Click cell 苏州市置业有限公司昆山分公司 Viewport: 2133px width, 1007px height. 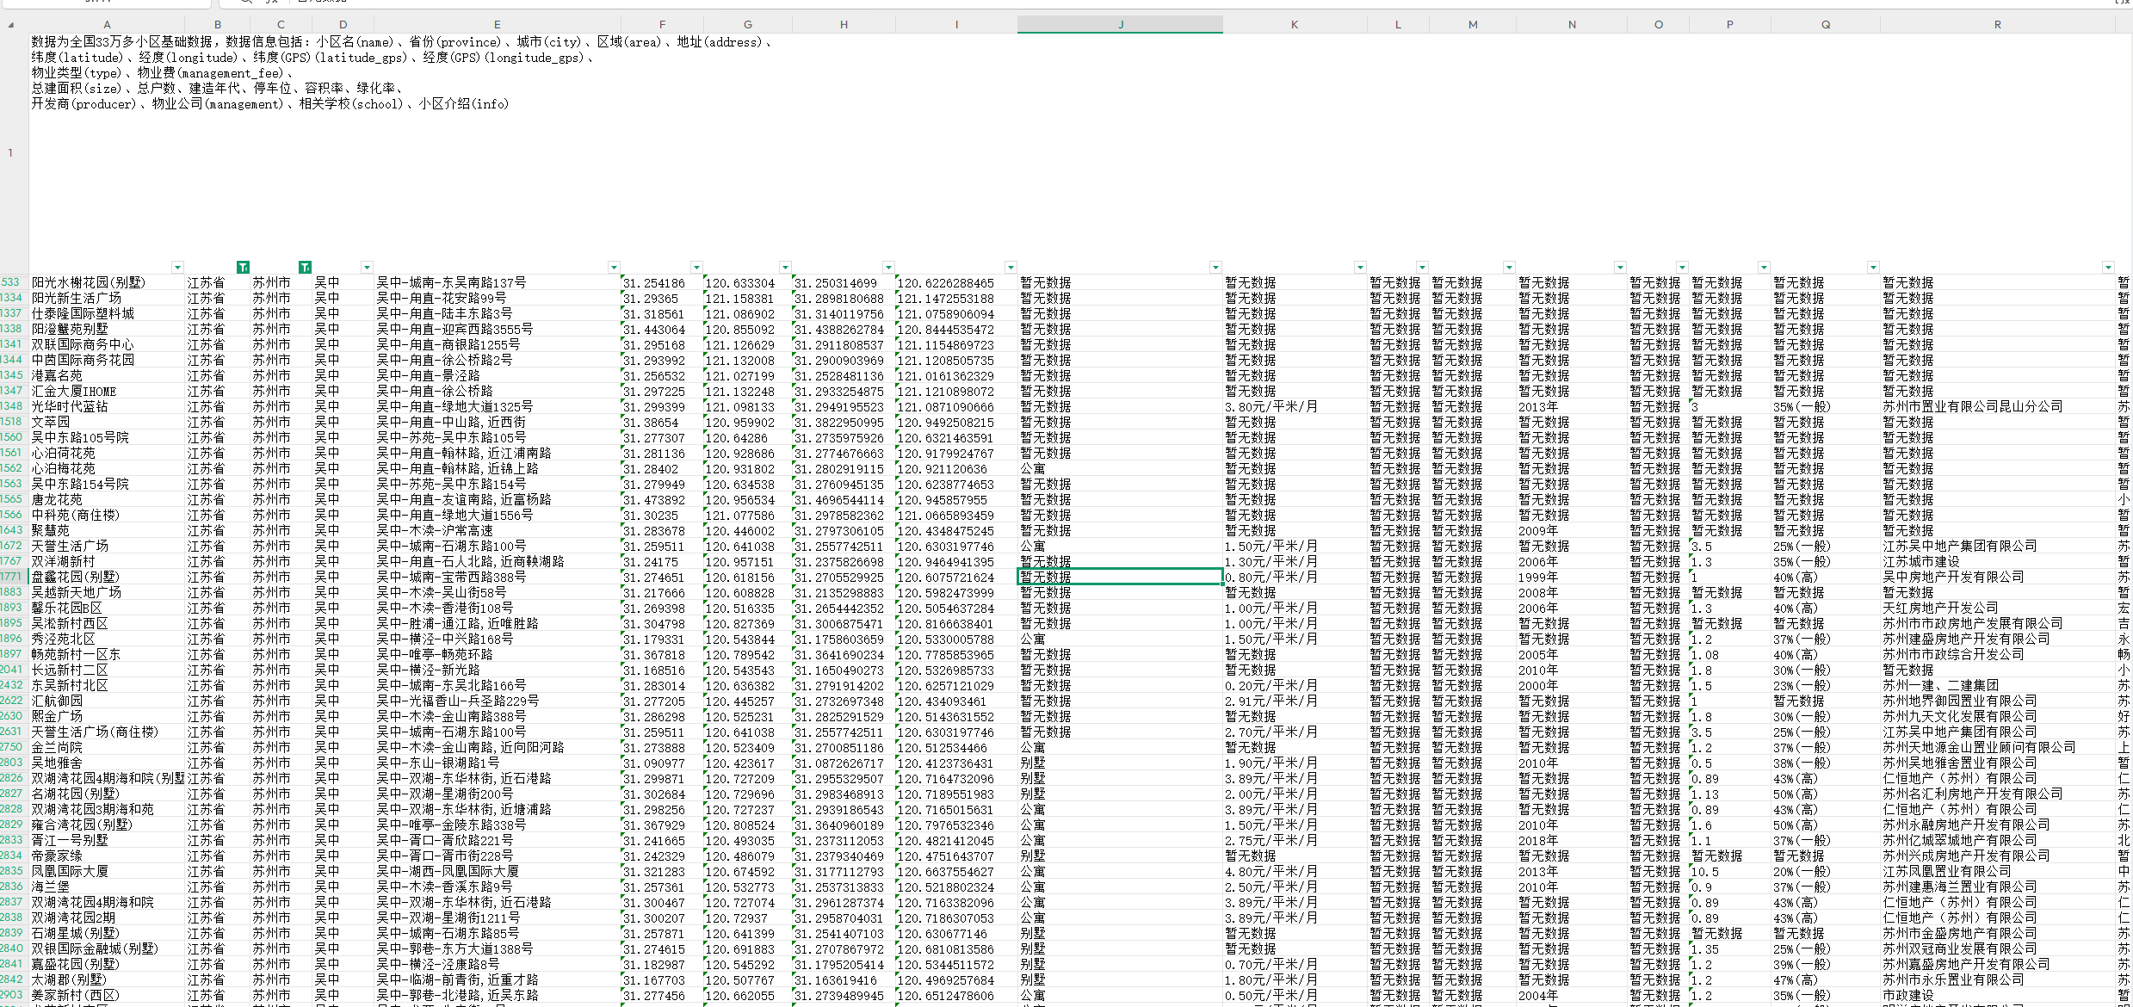point(1972,406)
